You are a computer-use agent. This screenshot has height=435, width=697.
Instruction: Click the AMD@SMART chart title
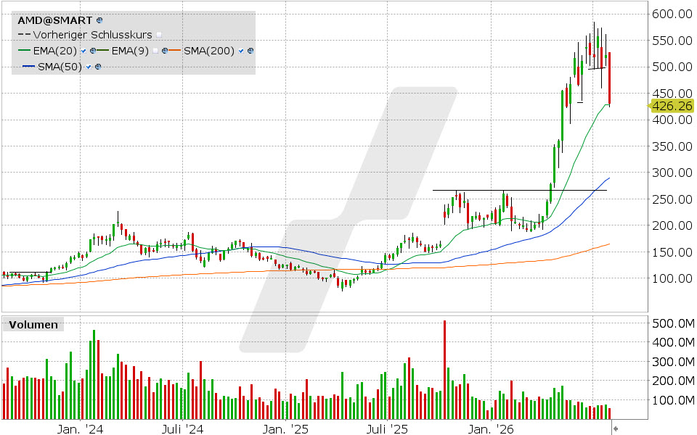point(54,20)
